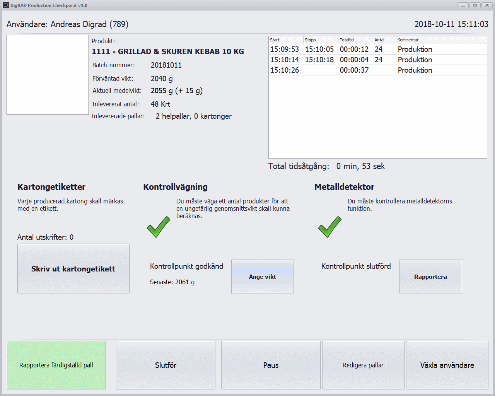Click the expected weight value 2040 g

[162, 79]
